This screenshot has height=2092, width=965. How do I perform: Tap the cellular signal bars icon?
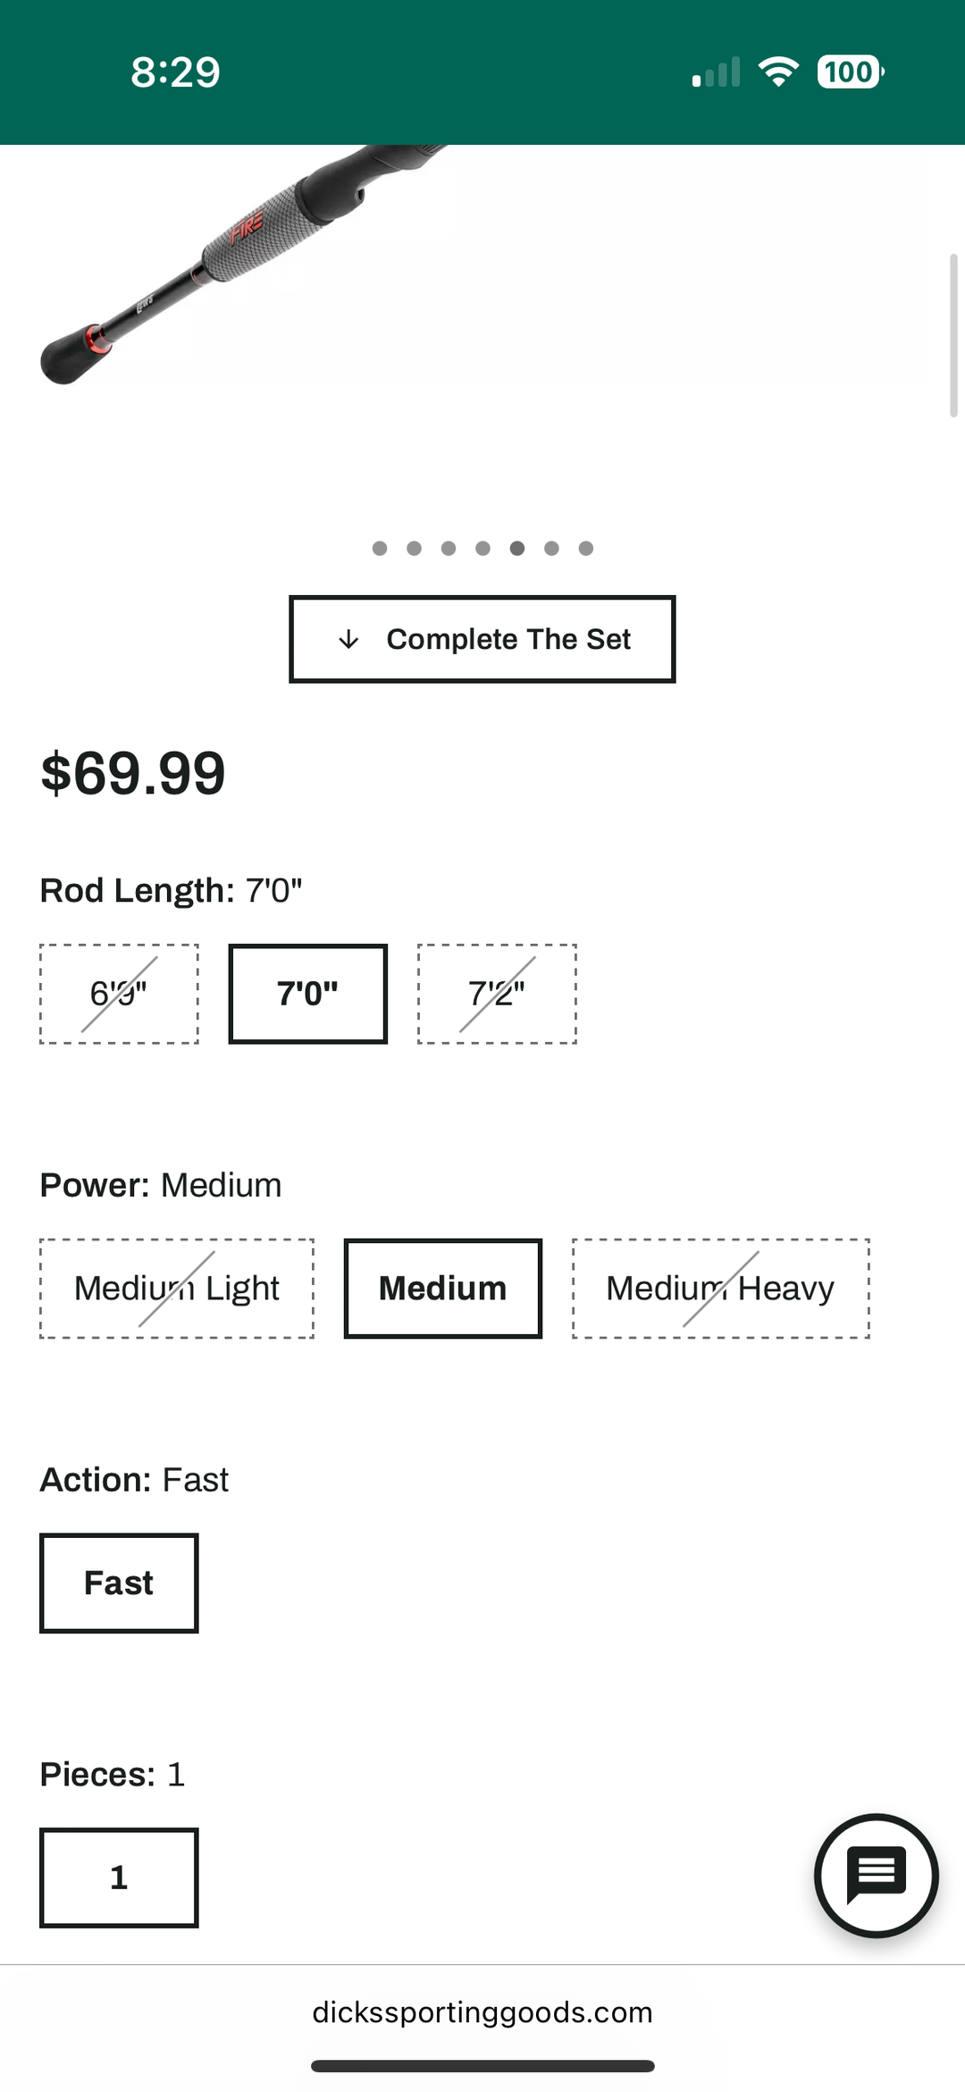pyautogui.click(x=717, y=71)
